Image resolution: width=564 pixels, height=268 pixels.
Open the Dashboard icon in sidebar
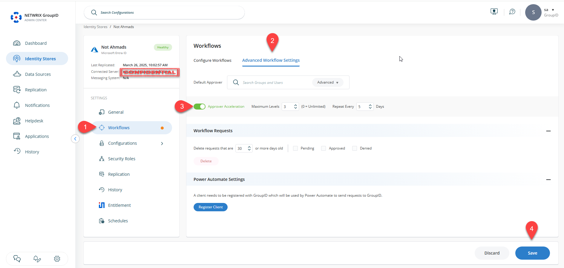coord(17,43)
